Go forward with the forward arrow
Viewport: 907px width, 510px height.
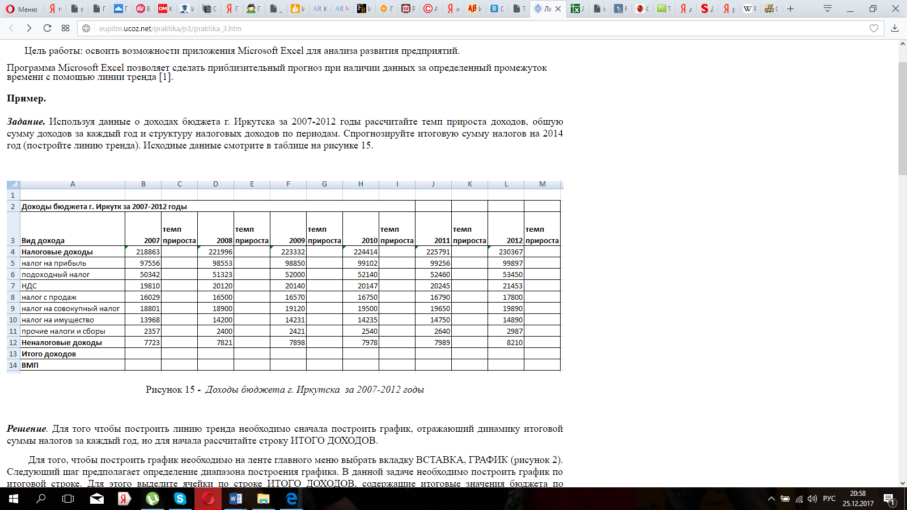(29, 28)
